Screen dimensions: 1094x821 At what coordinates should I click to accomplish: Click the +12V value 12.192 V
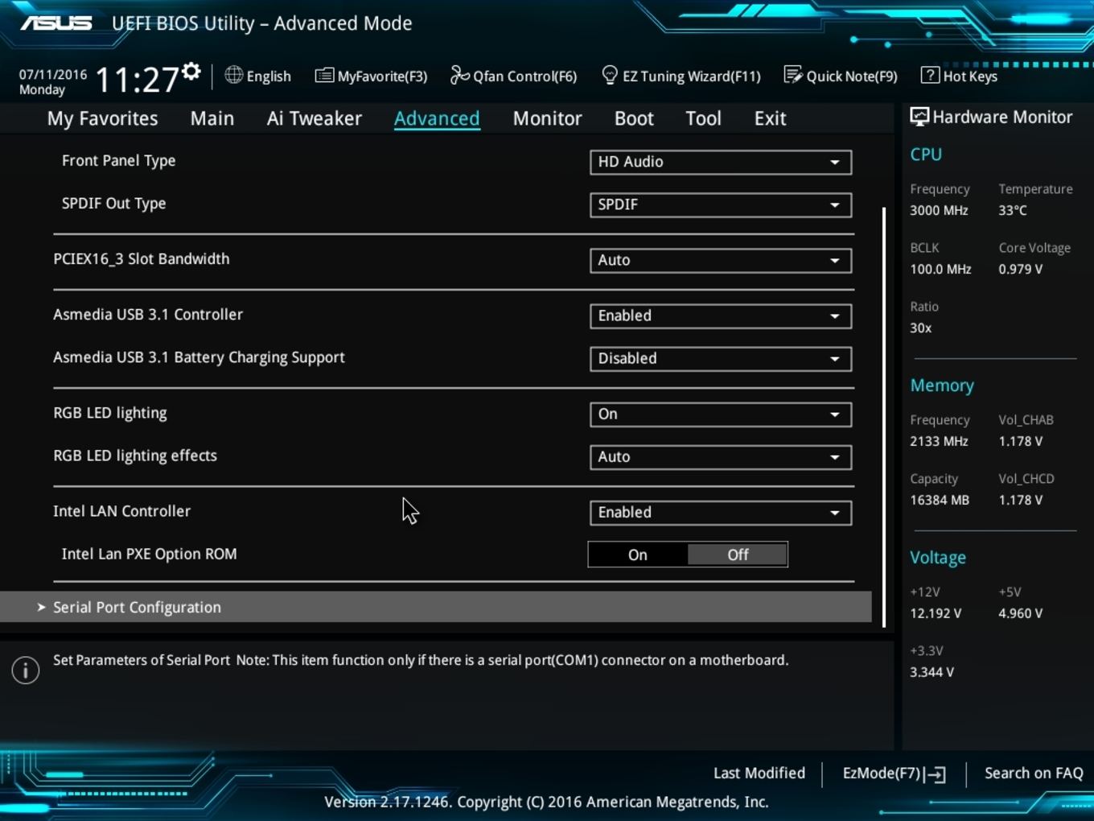pyautogui.click(x=936, y=613)
